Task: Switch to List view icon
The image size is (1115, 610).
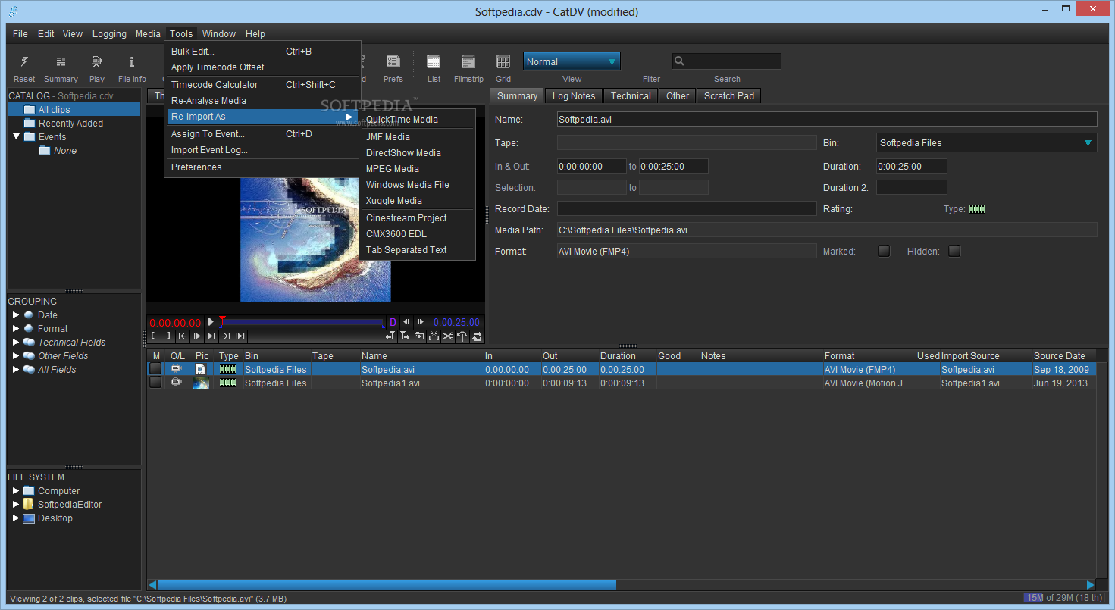Action: pyautogui.click(x=434, y=62)
